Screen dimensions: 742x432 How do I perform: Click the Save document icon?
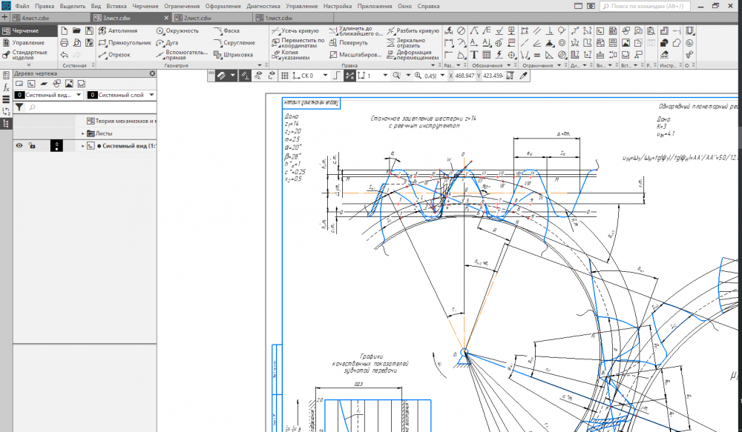click(89, 31)
